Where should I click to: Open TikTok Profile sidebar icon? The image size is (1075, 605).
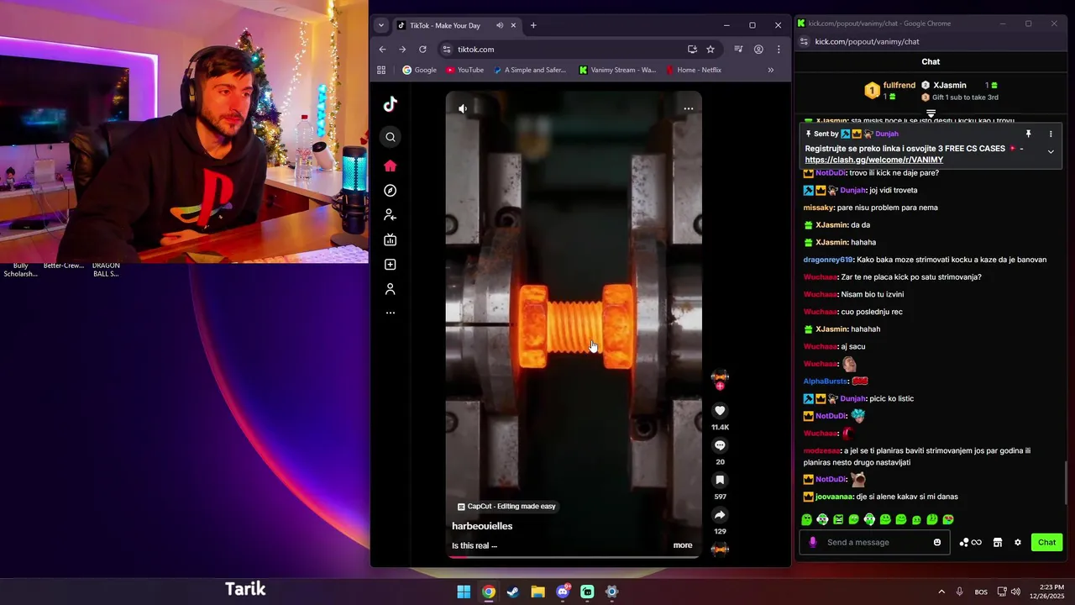[x=391, y=289]
